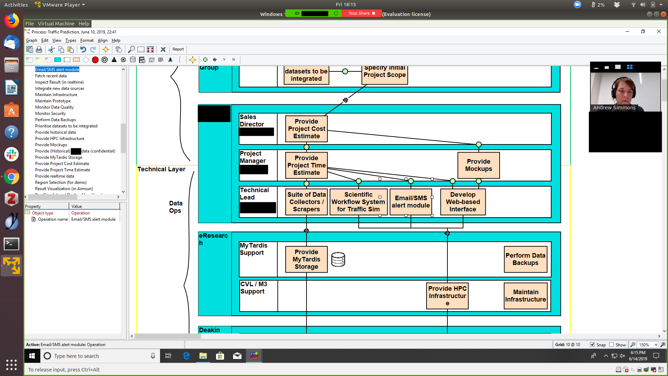Open the Types menu
This screenshot has width=668, height=376.
tap(71, 40)
